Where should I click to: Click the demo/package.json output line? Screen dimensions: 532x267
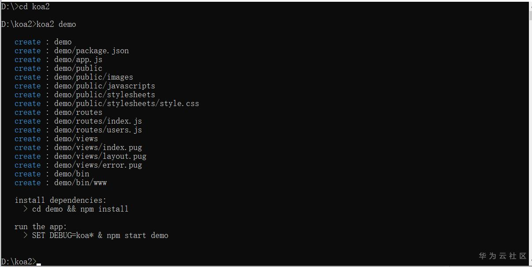pyautogui.click(x=91, y=51)
